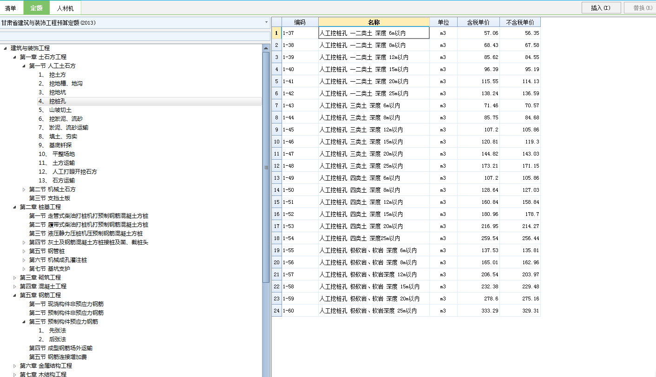This screenshot has height=377, width=656.
Task: Click row number 12 header
Action: point(276,166)
